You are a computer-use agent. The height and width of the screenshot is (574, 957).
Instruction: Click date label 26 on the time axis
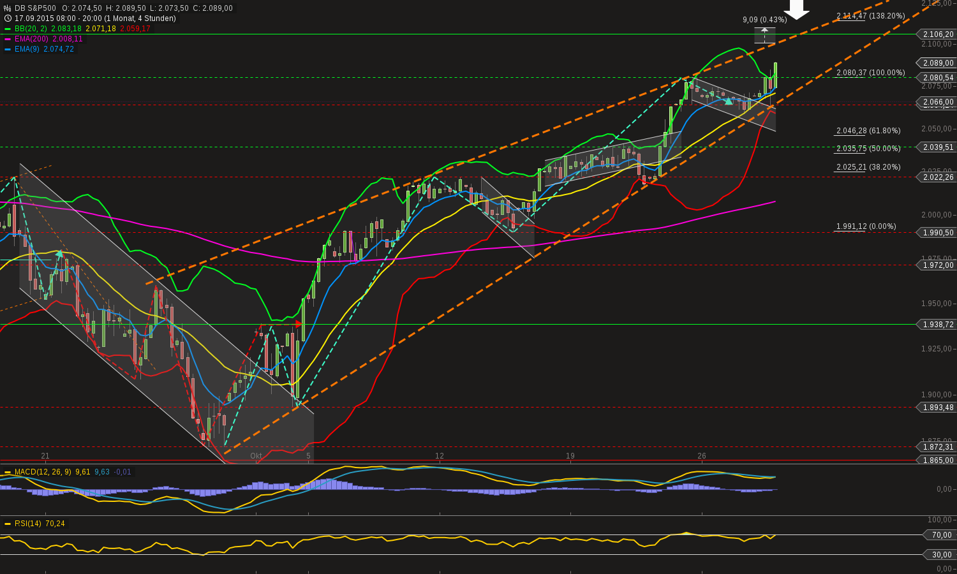point(702,456)
